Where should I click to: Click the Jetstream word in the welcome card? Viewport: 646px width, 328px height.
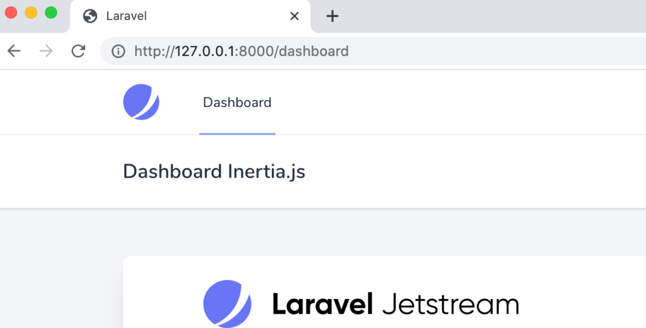[450, 305]
